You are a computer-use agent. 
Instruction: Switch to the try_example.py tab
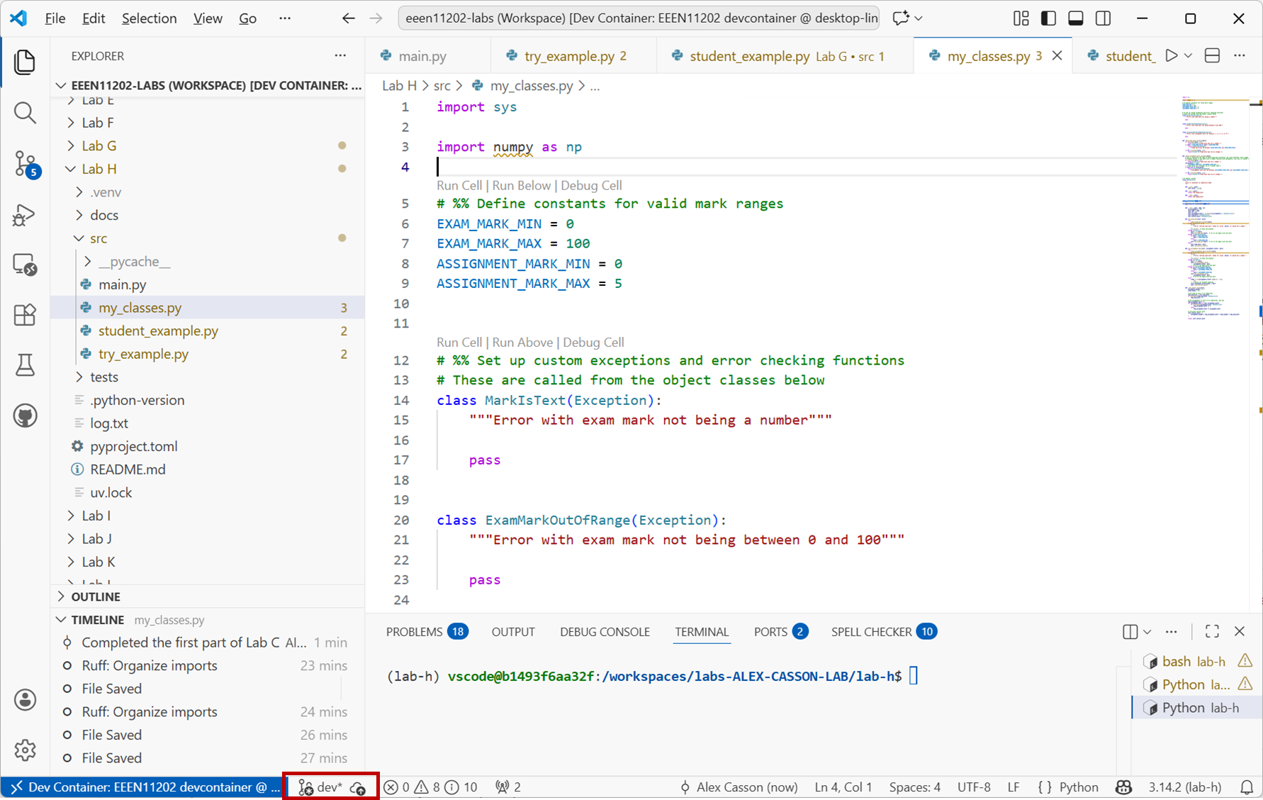[x=569, y=56]
